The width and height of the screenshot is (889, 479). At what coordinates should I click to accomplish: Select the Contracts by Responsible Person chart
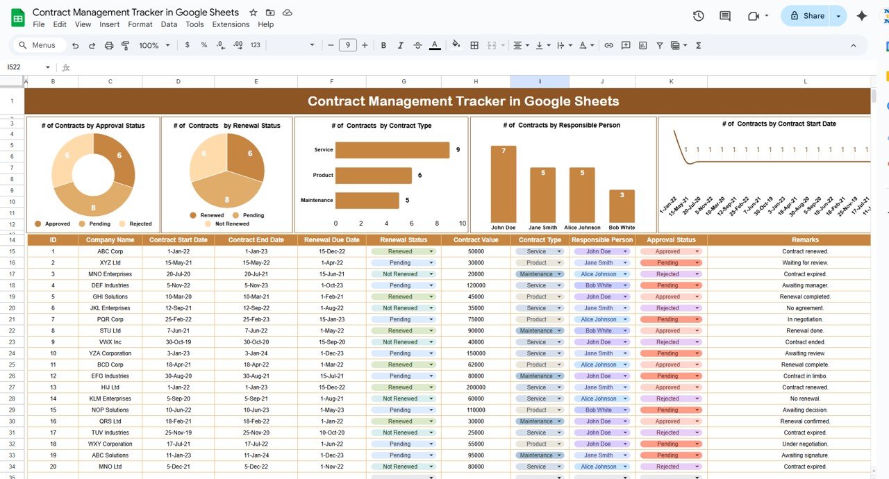click(563, 175)
